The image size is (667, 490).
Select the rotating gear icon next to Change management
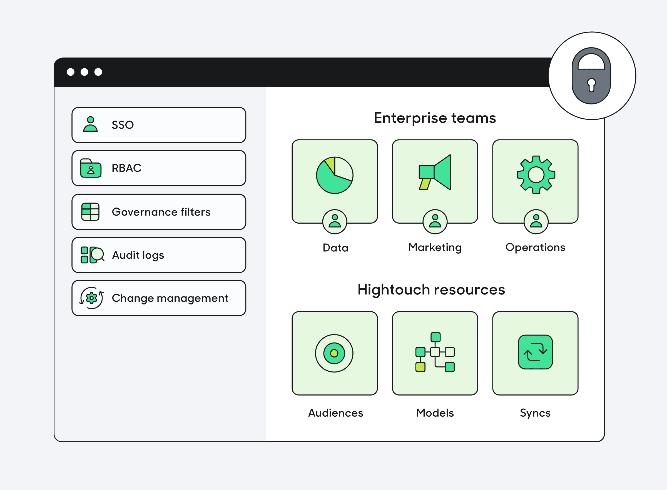pos(91,298)
